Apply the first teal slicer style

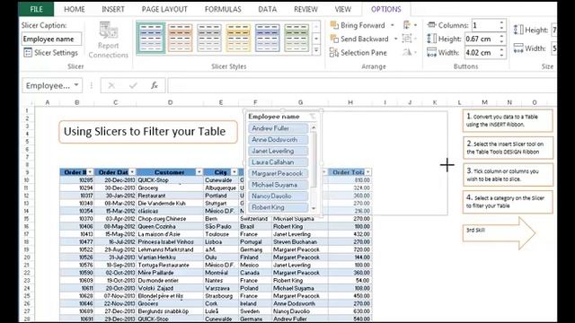click(x=151, y=38)
